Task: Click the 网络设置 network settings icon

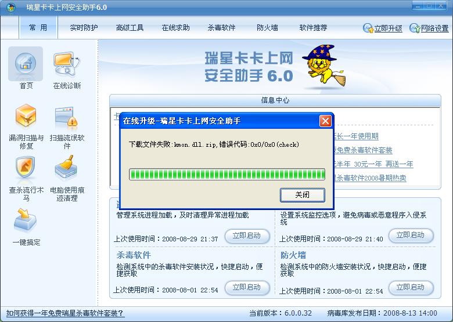Action: 415,28
